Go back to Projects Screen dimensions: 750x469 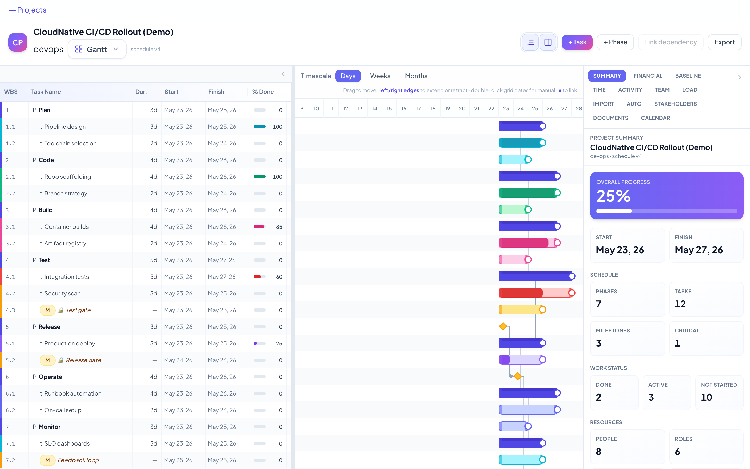pyautogui.click(x=27, y=10)
